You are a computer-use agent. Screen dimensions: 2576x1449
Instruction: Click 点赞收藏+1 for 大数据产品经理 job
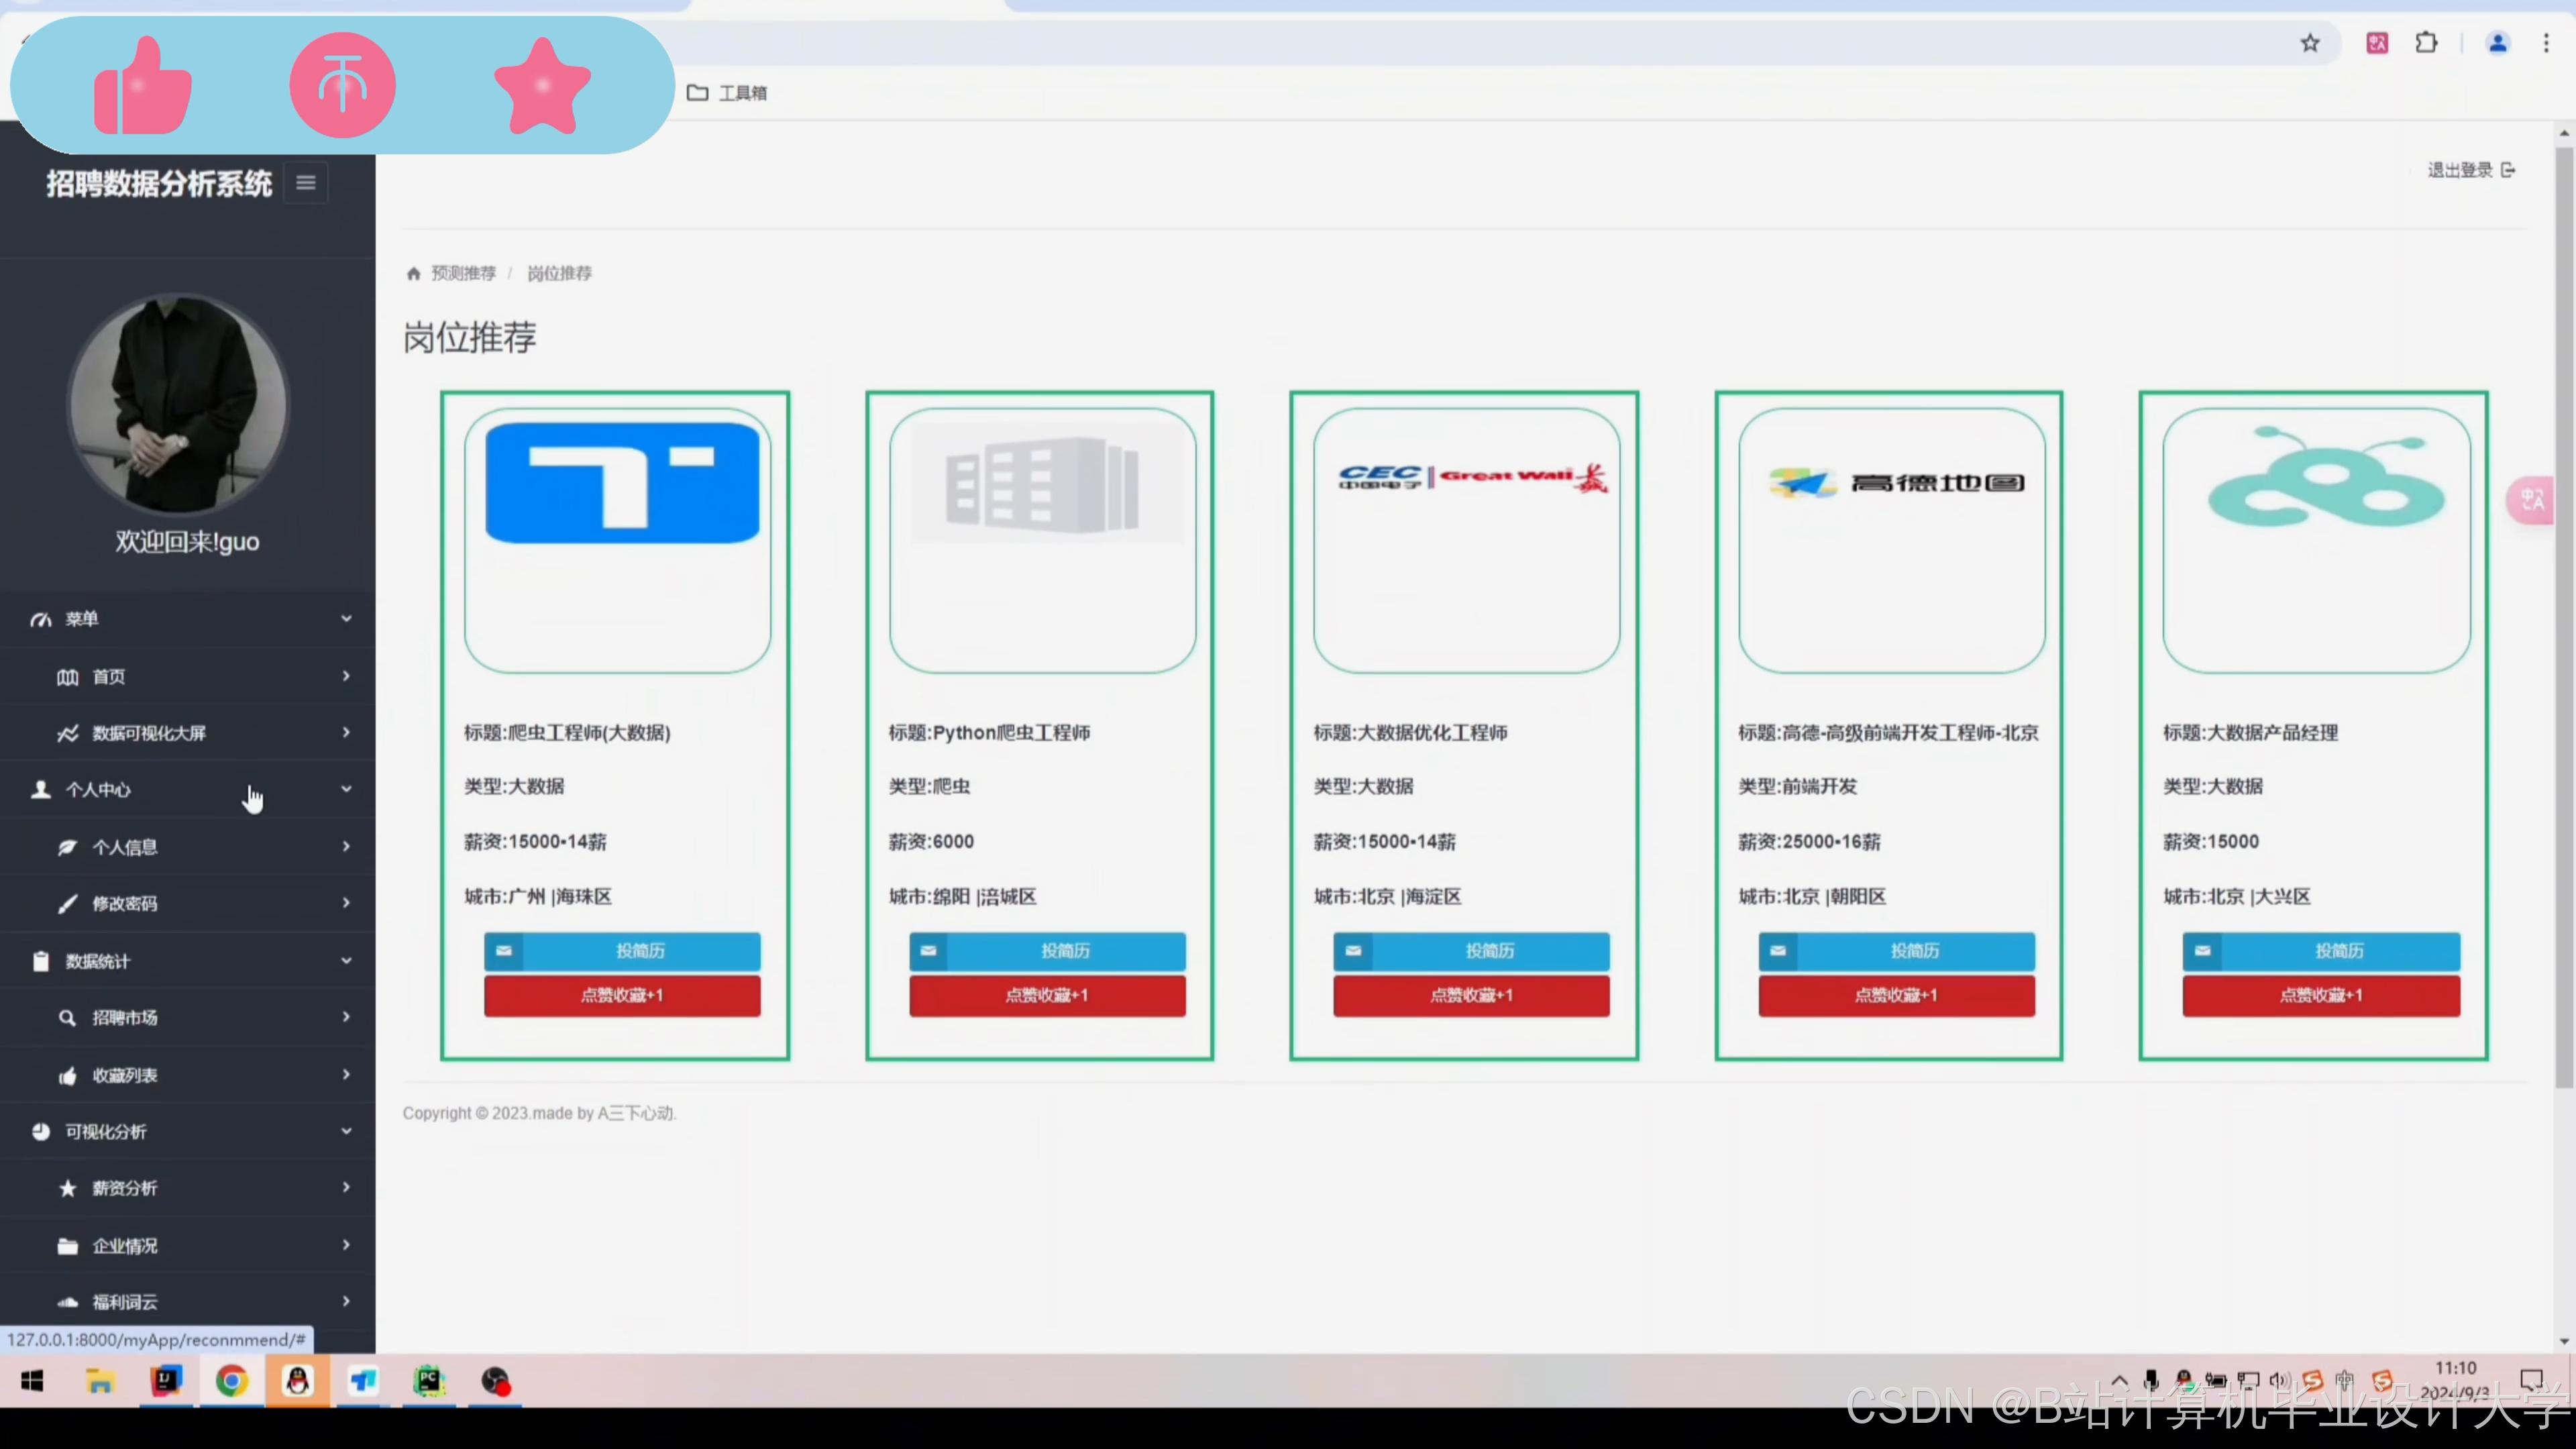tap(2320, 996)
